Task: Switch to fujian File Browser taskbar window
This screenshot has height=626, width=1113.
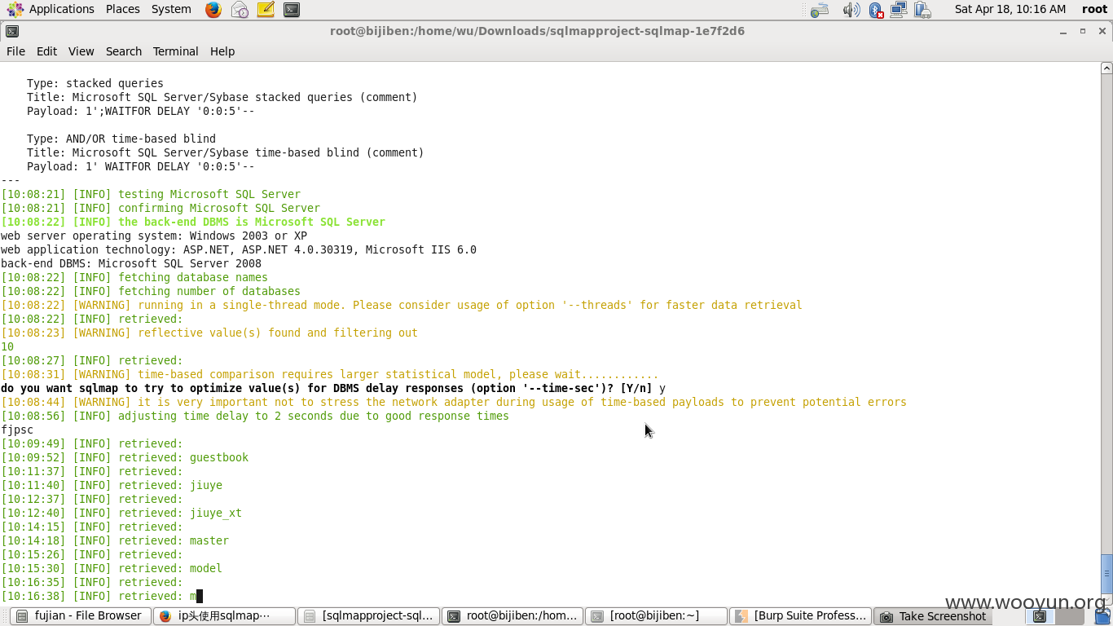Action: pos(80,616)
